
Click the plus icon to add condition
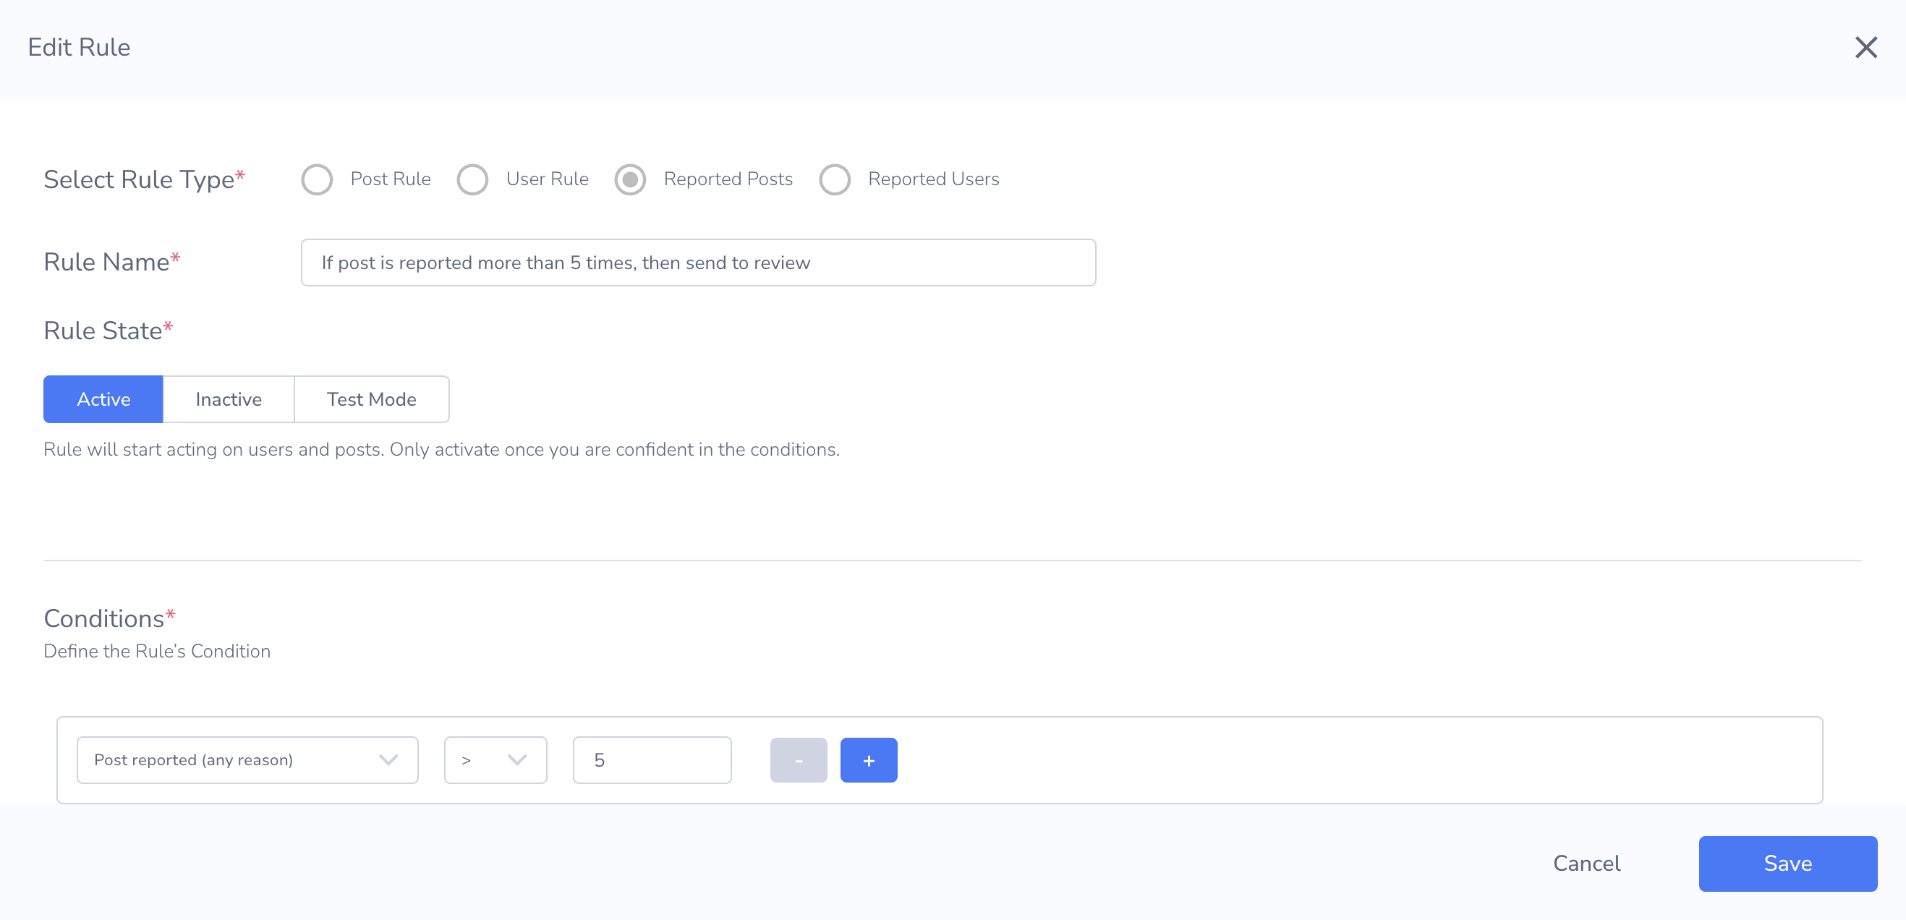click(x=869, y=760)
